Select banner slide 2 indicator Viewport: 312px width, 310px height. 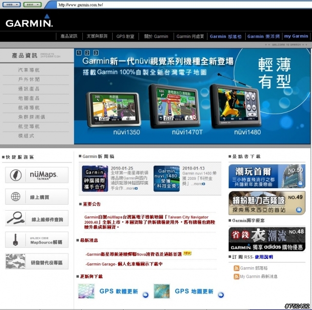tap(87, 53)
